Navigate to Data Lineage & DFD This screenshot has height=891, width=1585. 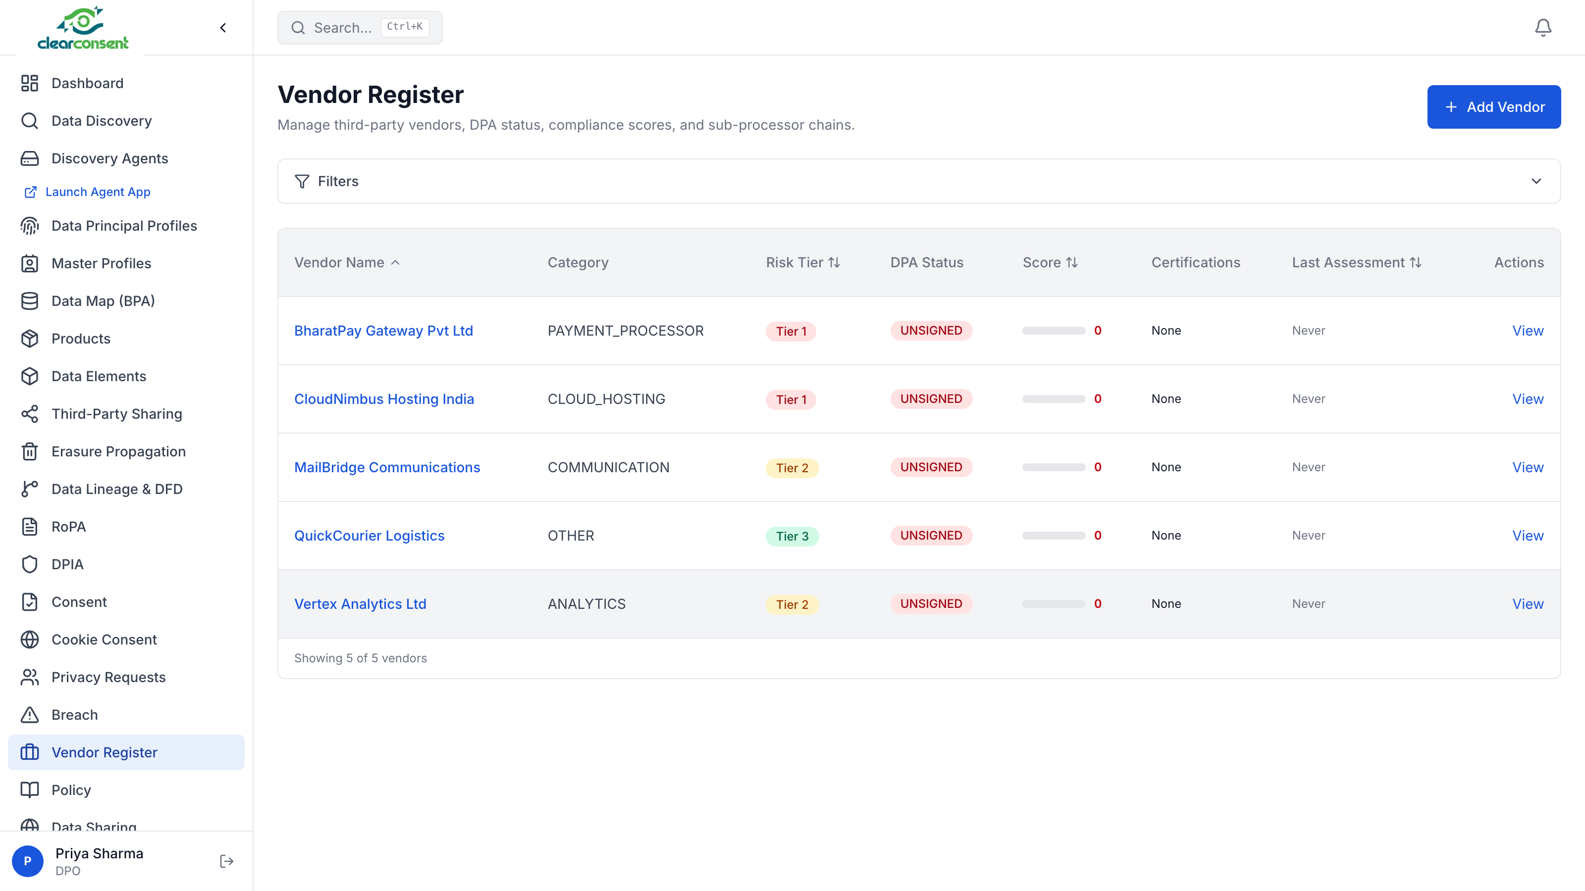126,489
